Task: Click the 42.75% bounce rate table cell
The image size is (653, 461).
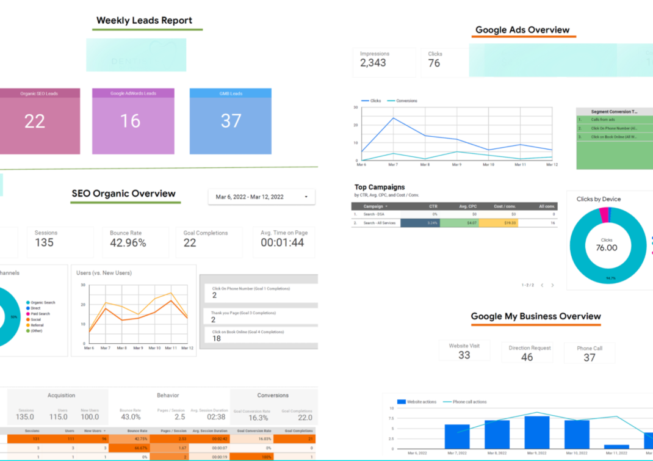Action: pos(129,439)
